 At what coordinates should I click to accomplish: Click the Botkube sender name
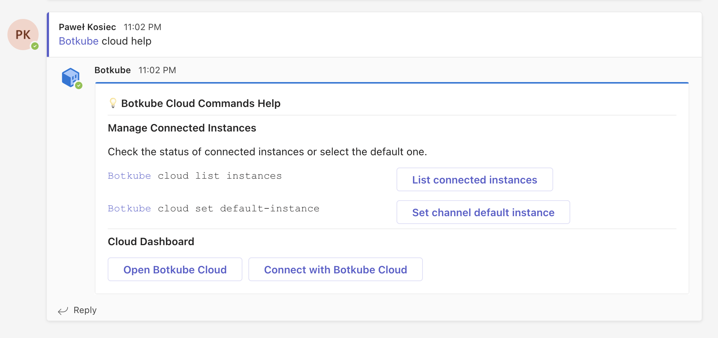pyautogui.click(x=112, y=70)
